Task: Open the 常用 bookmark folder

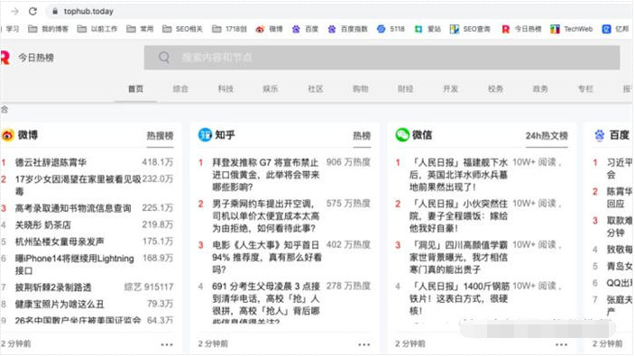Action: click(140, 29)
